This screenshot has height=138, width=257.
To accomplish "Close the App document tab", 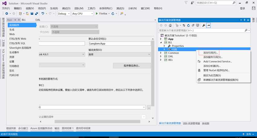I will tap(19, 20).
